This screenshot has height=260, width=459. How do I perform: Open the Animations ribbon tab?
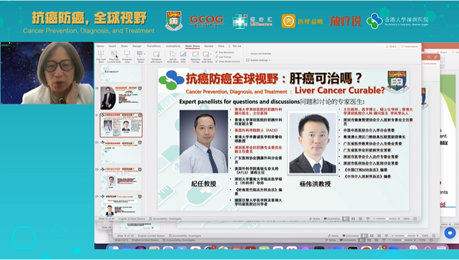click(x=173, y=46)
